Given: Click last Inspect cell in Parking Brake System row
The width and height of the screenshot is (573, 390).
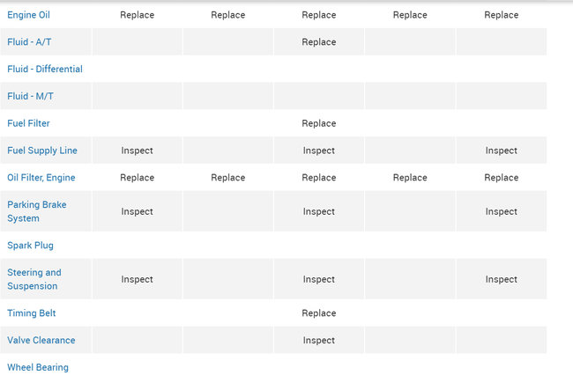Looking at the screenshot, I should pos(501,211).
